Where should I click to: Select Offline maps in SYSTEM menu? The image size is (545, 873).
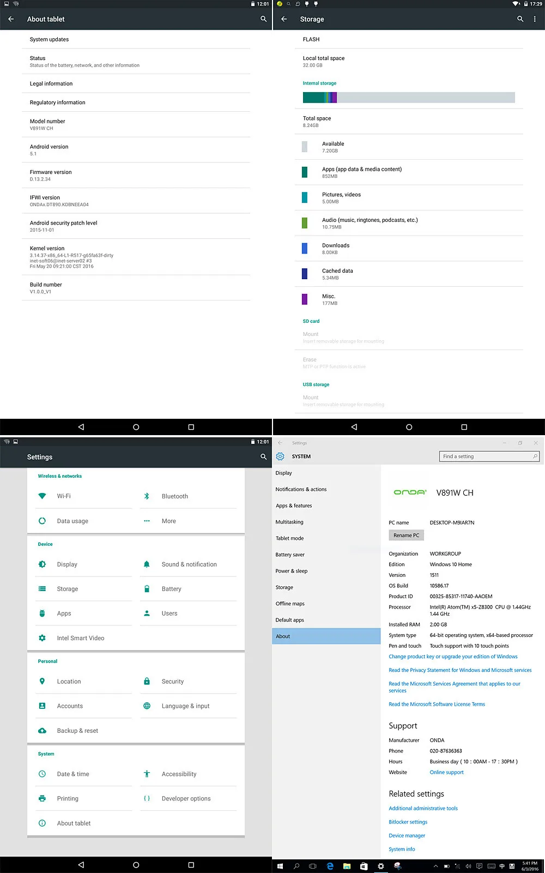click(x=326, y=604)
